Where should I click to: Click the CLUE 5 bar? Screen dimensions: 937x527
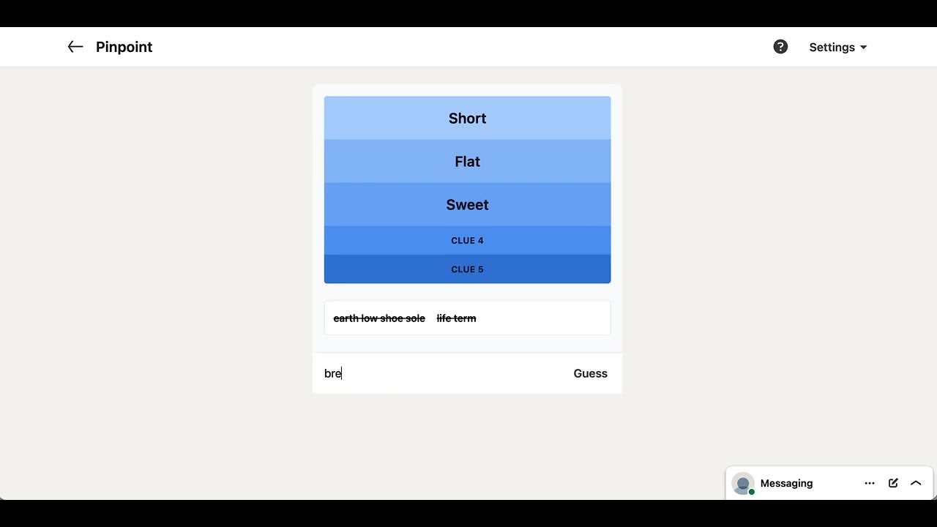click(467, 269)
